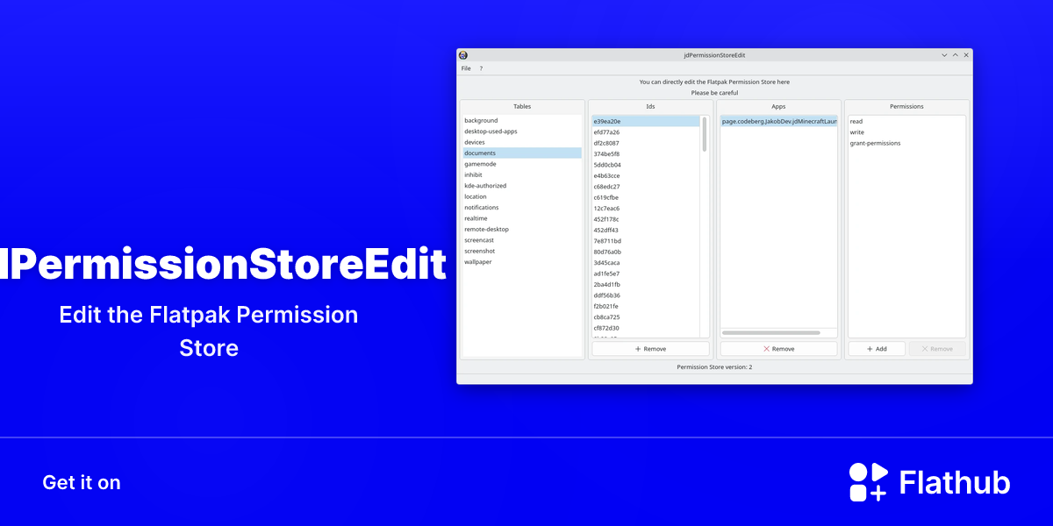Select id ddf56b36
Screen dimensions: 1053x526
(646, 295)
